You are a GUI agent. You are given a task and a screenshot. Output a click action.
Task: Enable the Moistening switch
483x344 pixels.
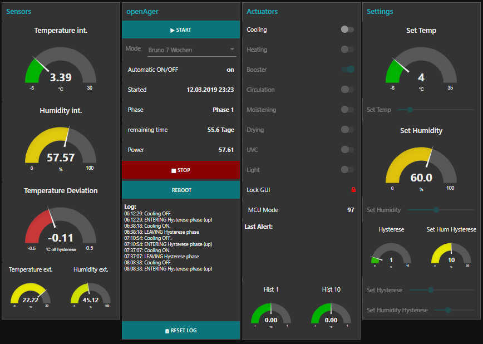coord(347,110)
